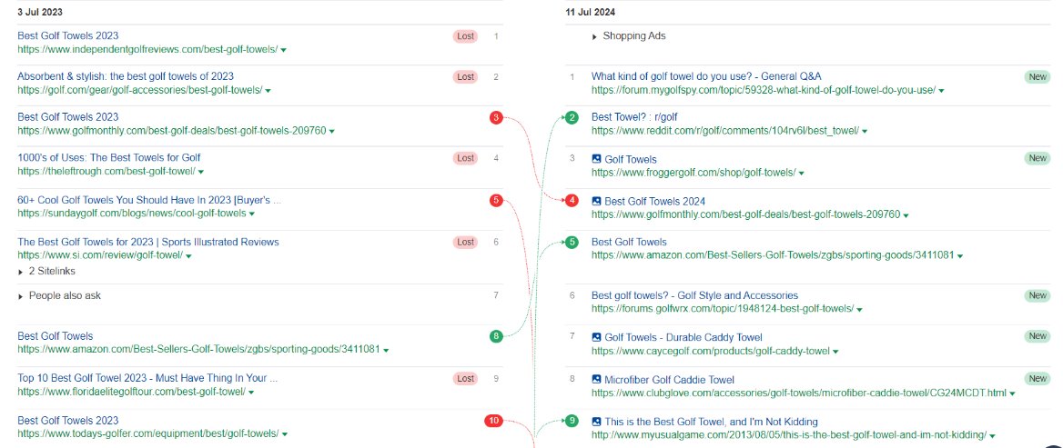Open dropdown arrow beside si.com review URL
This screenshot has width=1063, height=448.
tap(188, 256)
